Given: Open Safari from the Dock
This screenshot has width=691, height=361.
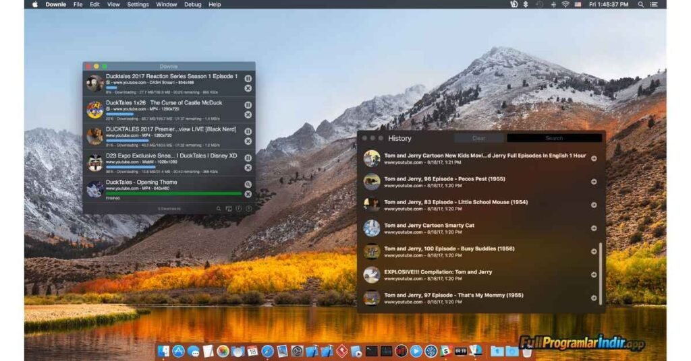Looking at the screenshot, I should 267,351.
